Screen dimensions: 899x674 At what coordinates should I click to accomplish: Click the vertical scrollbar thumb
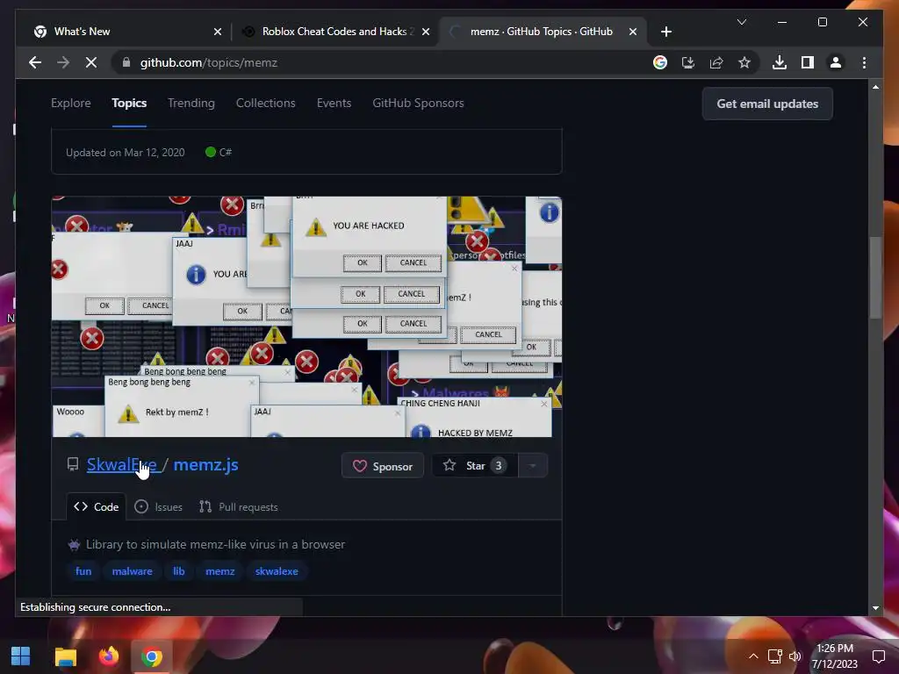[875, 278]
